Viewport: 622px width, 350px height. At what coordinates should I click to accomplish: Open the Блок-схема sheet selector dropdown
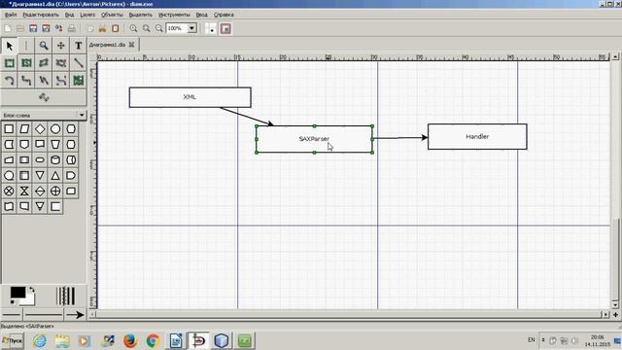pos(44,115)
